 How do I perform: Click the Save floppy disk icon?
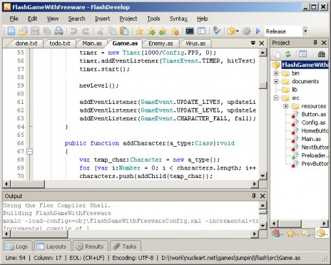click(x=35, y=31)
